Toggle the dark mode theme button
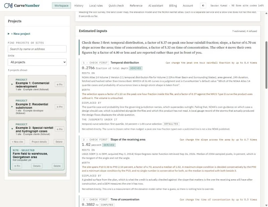The width and height of the screenshot is (268, 207). point(203,5)
